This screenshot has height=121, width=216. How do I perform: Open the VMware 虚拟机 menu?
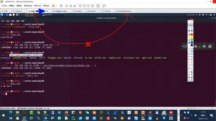[x=28, y=6]
